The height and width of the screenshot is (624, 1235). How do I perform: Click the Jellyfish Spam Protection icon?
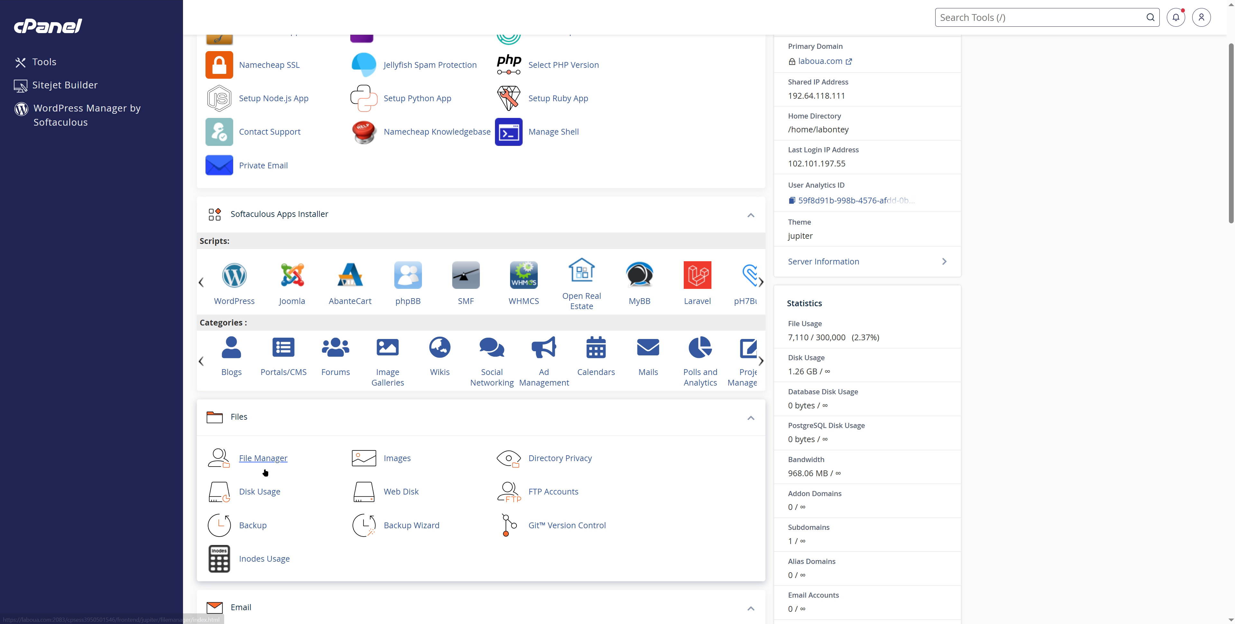click(x=364, y=65)
